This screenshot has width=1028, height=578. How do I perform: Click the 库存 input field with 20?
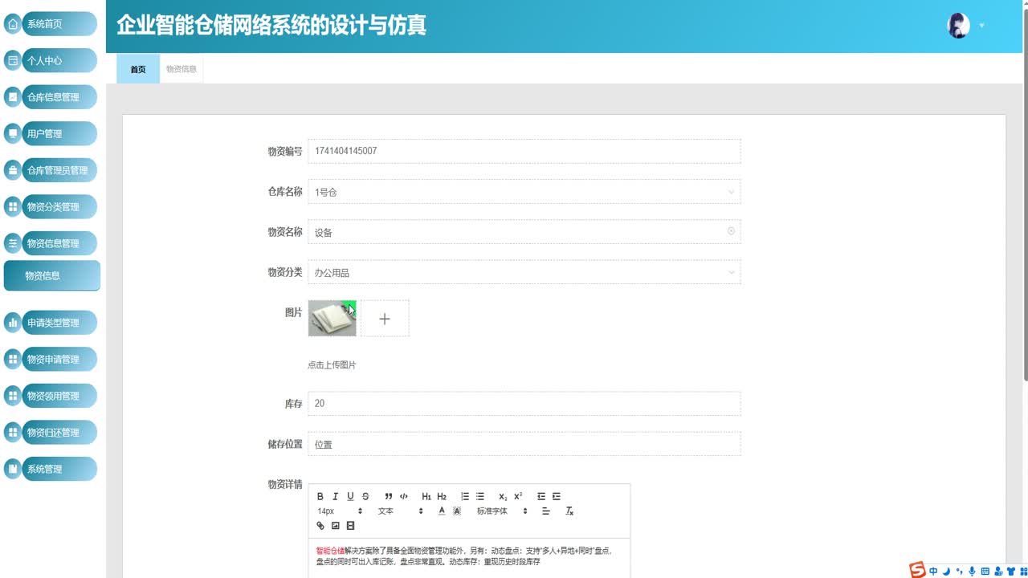[524, 403]
